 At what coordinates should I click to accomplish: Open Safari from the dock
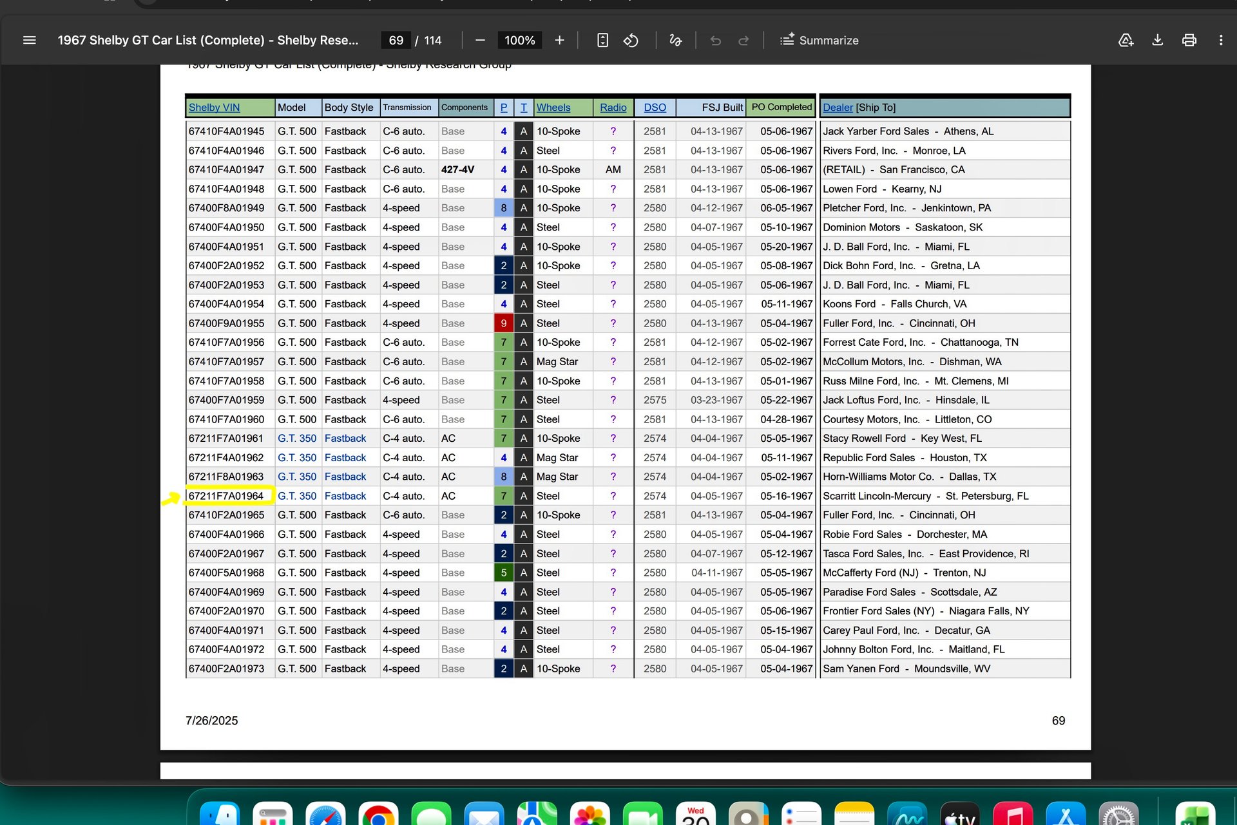coord(325,814)
